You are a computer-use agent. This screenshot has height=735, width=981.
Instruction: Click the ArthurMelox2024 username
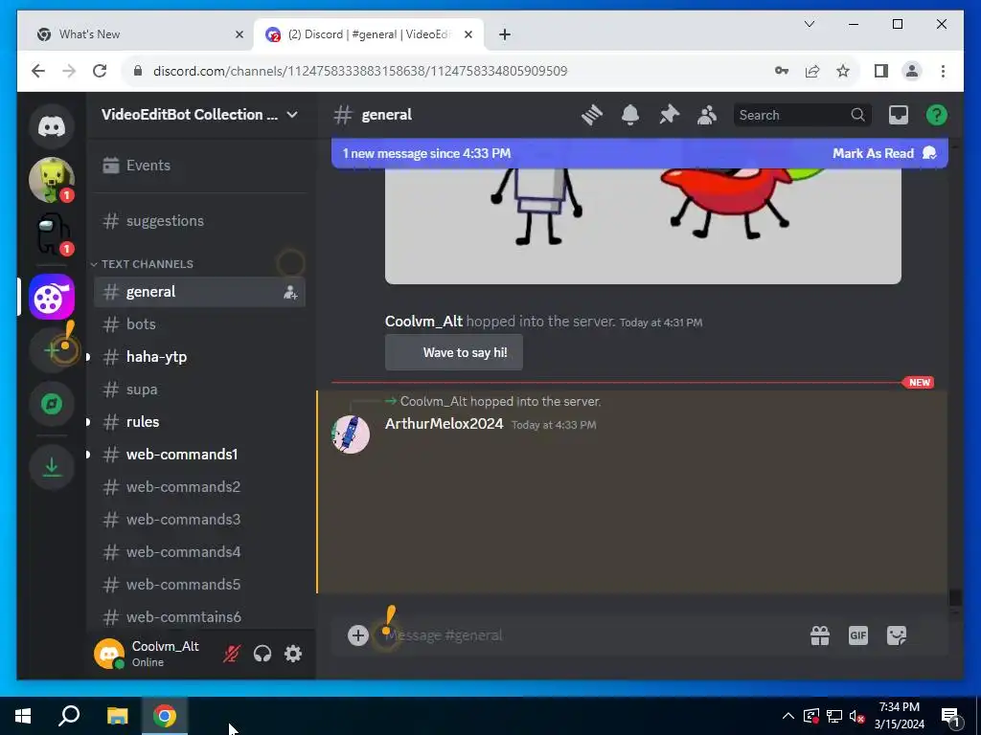point(444,424)
